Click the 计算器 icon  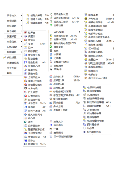(x=51, y=55)
